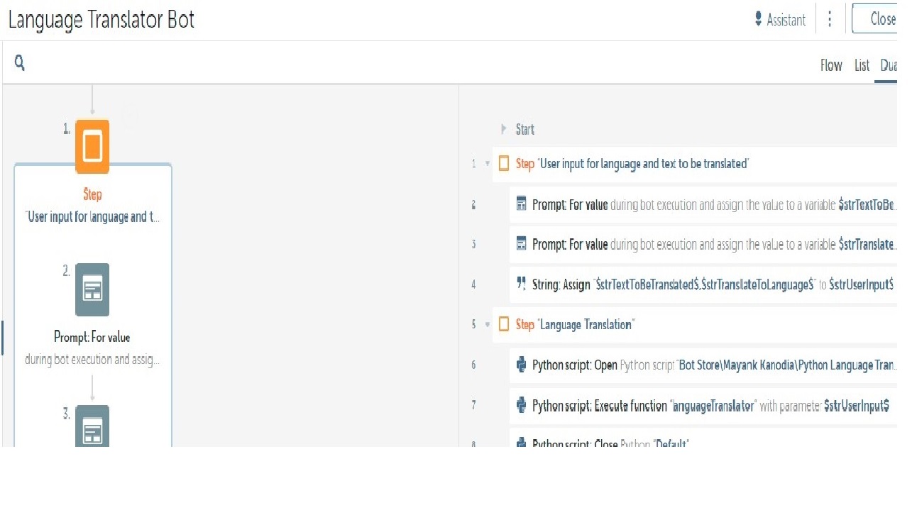
Task: Open the three-dot options menu
Action: pyautogui.click(x=829, y=19)
